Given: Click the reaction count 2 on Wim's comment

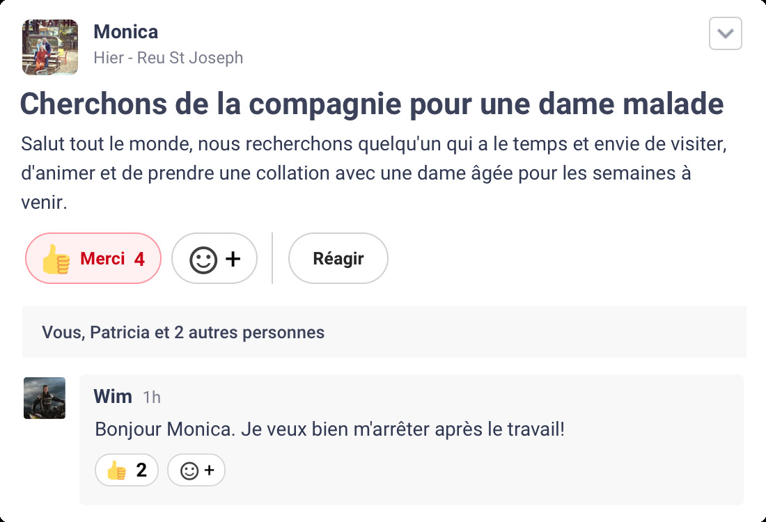Looking at the screenshot, I should point(141,470).
